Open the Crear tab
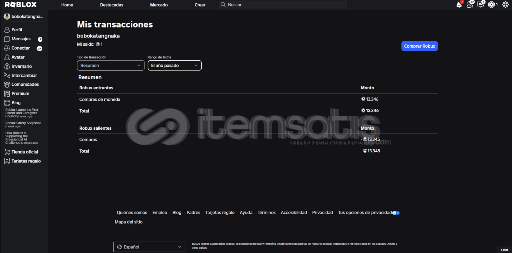The width and height of the screenshot is (512, 253). (x=200, y=5)
